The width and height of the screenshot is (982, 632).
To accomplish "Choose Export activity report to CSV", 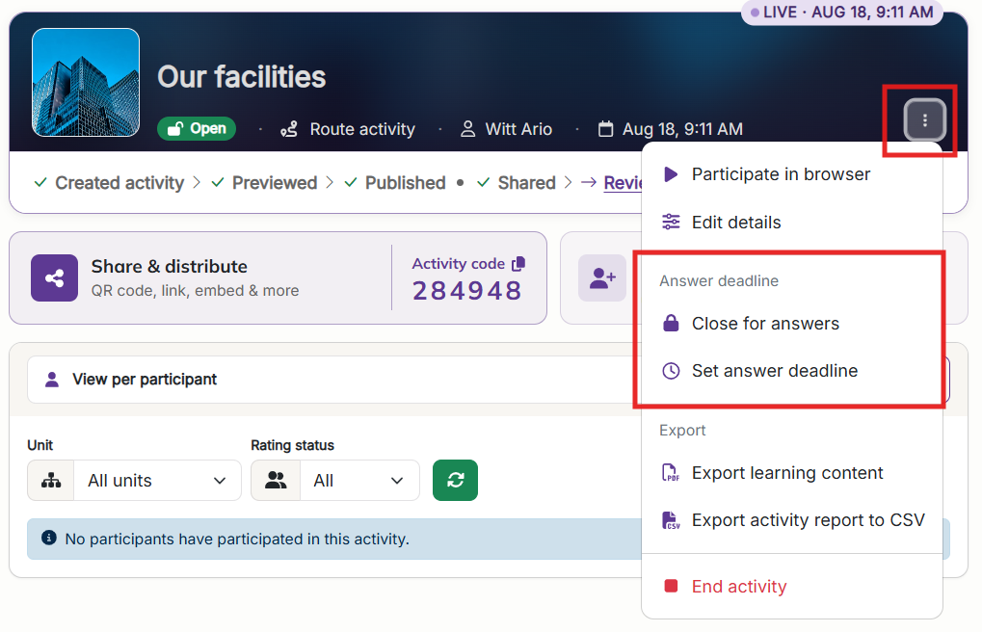I will point(791,520).
